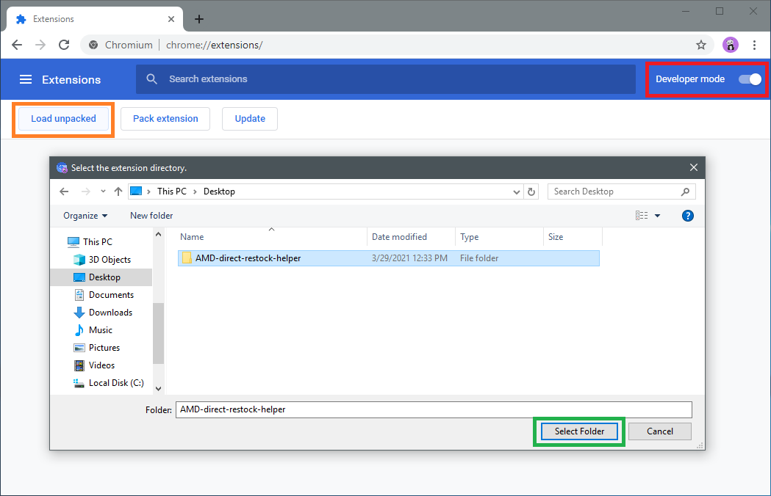The image size is (771, 496).
Task: Cancel the folder selection dialog
Action: pyautogui.click(x=659, y=431)
